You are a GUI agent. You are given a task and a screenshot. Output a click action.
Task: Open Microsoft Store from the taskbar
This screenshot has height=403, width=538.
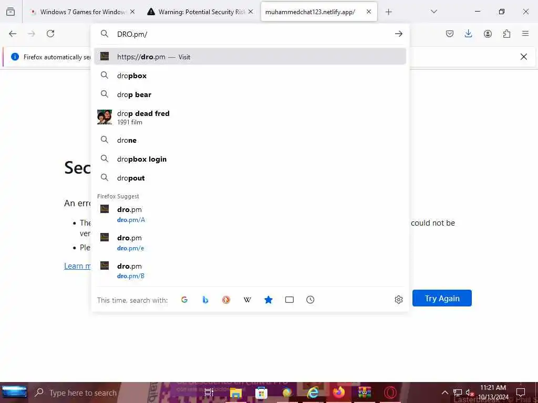coord(261,393)
